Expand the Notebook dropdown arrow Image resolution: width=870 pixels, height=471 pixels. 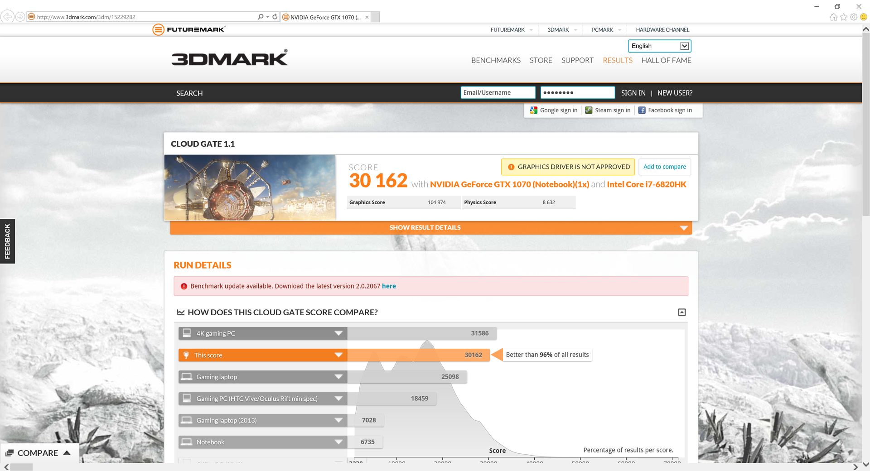click(x=338, y=442)
